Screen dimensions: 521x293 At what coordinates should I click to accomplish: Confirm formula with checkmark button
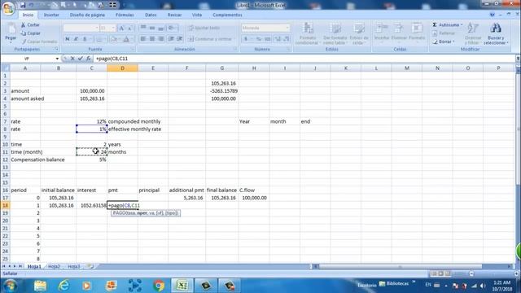coord(80,59)
